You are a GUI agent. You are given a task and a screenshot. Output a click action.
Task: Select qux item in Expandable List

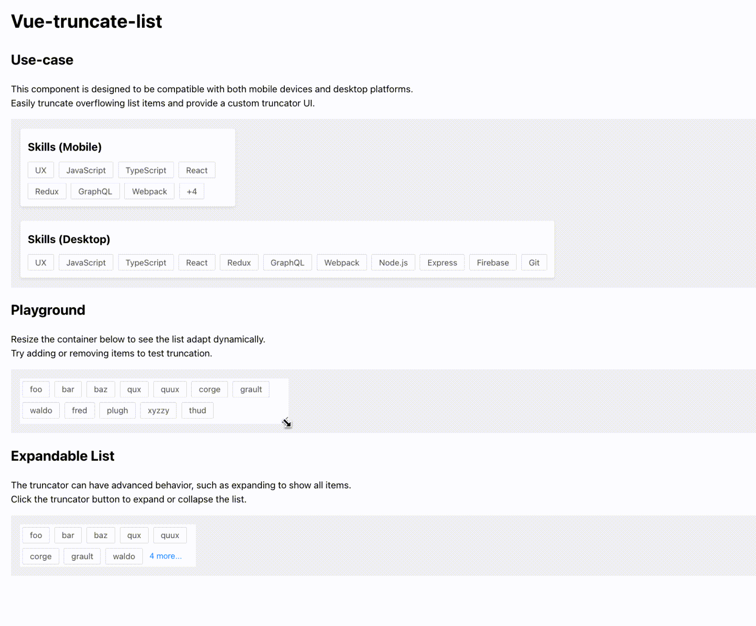tap(134, 535)
